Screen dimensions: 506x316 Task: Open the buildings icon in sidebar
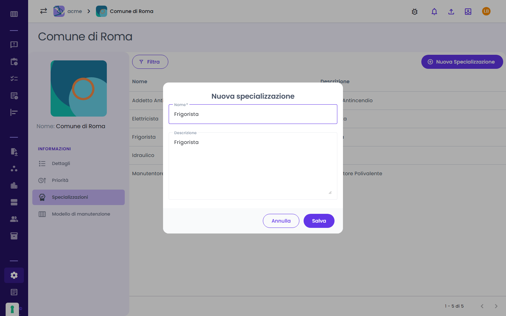[x=14, y=185]
